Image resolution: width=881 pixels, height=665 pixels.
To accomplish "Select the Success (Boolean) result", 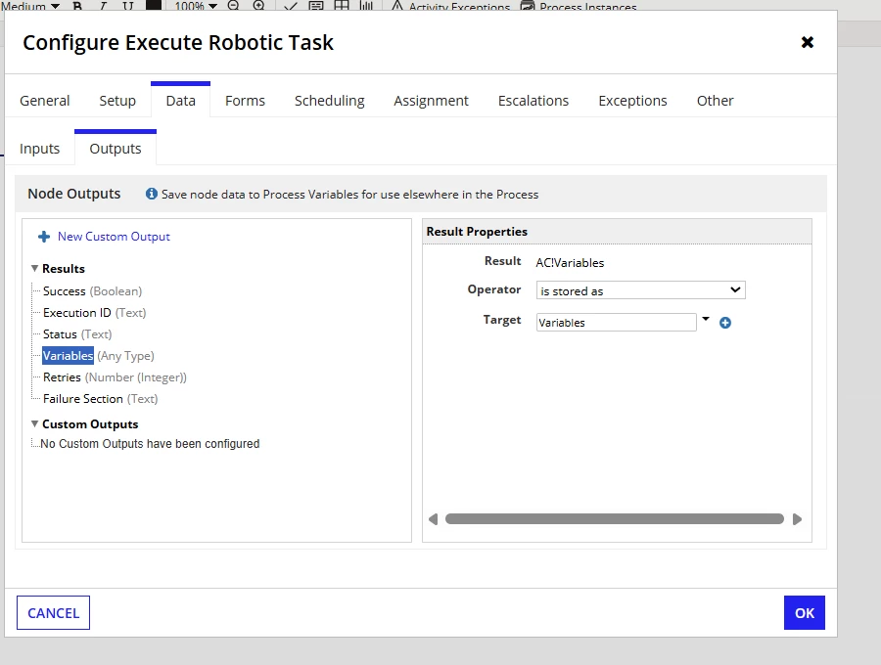I will click(x=92, y=291).
